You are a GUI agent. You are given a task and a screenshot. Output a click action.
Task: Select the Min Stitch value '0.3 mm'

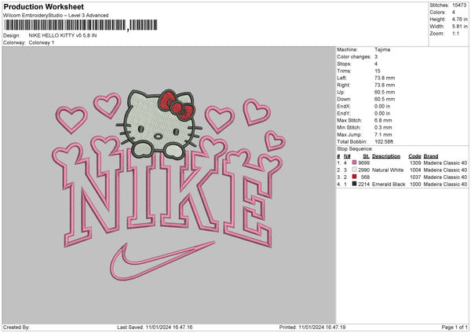click(x=383, y=127)
